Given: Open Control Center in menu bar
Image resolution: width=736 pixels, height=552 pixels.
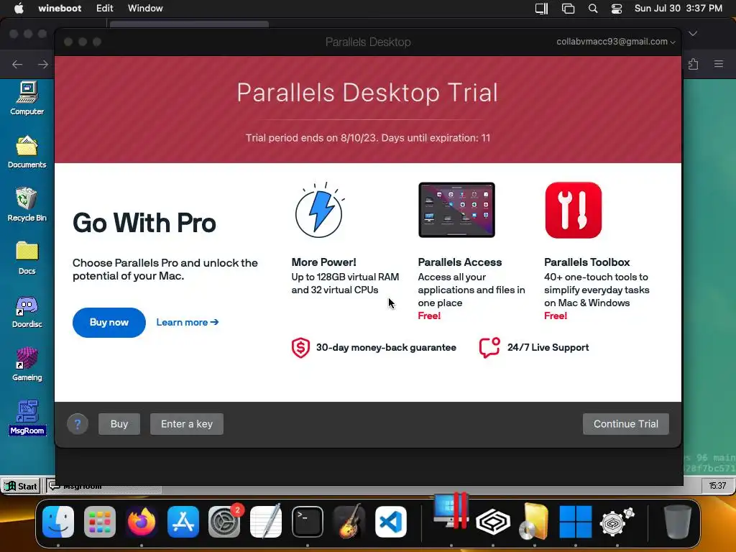Looking at the screenshot, I should (x=616, y=9).
